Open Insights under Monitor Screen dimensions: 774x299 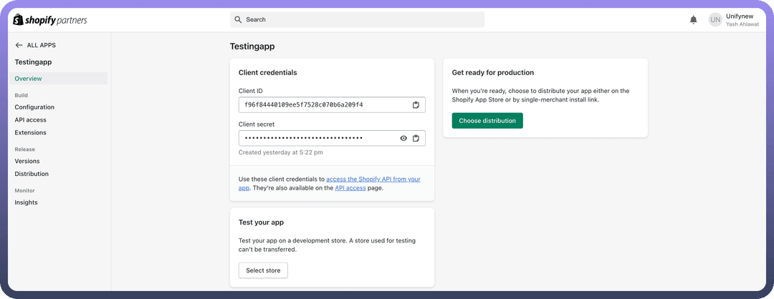(x=27, y=202)
